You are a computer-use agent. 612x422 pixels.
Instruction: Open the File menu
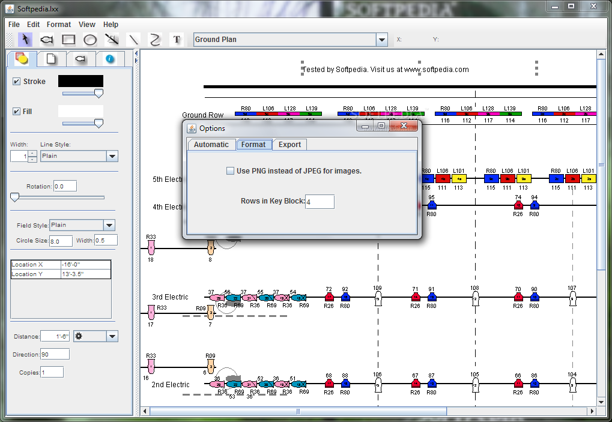tap(14, 24)
